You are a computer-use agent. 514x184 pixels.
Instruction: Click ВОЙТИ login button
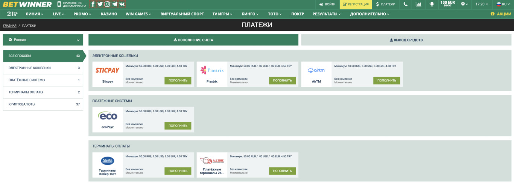coord(327,5)
